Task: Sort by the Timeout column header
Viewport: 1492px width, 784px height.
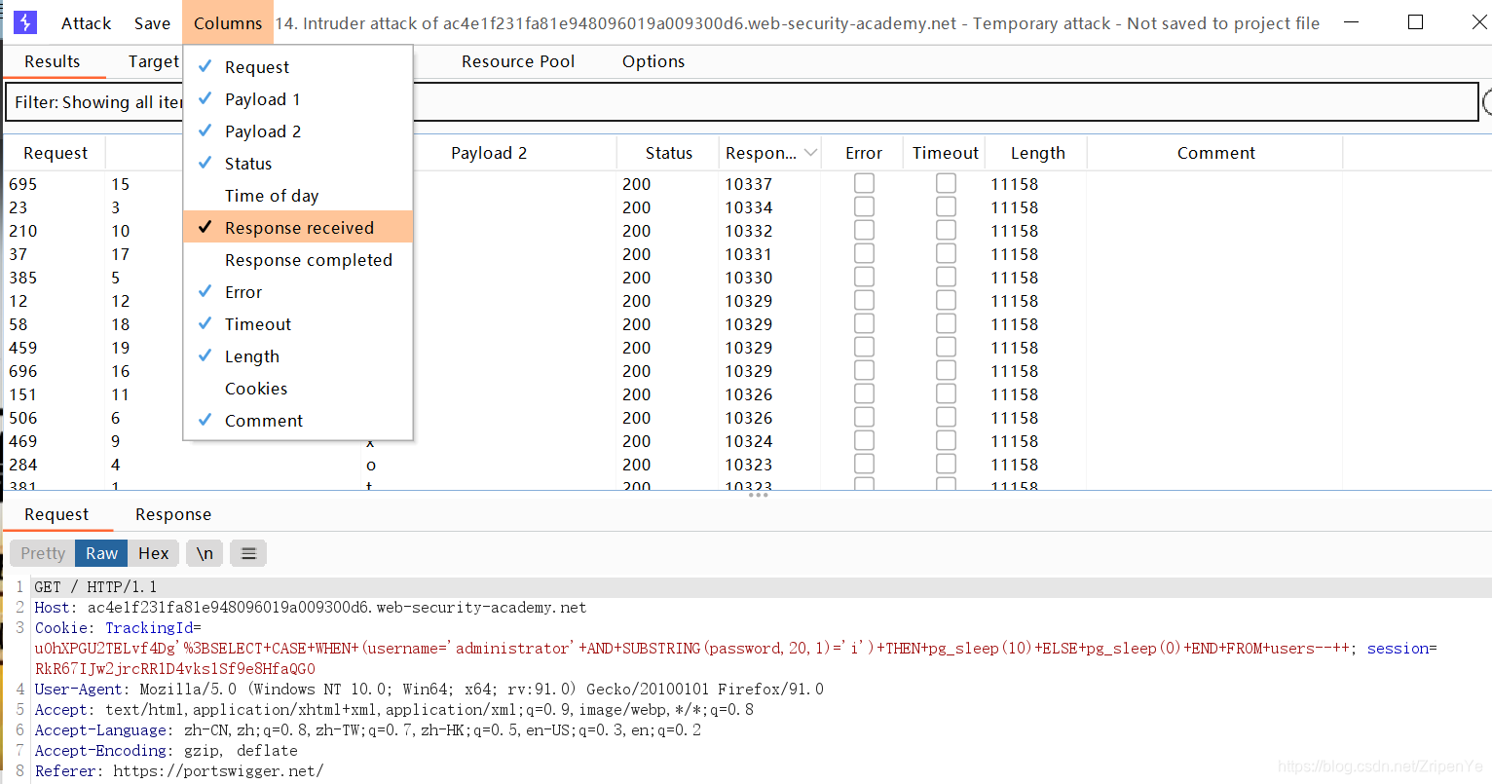Action: click(946, 153)
